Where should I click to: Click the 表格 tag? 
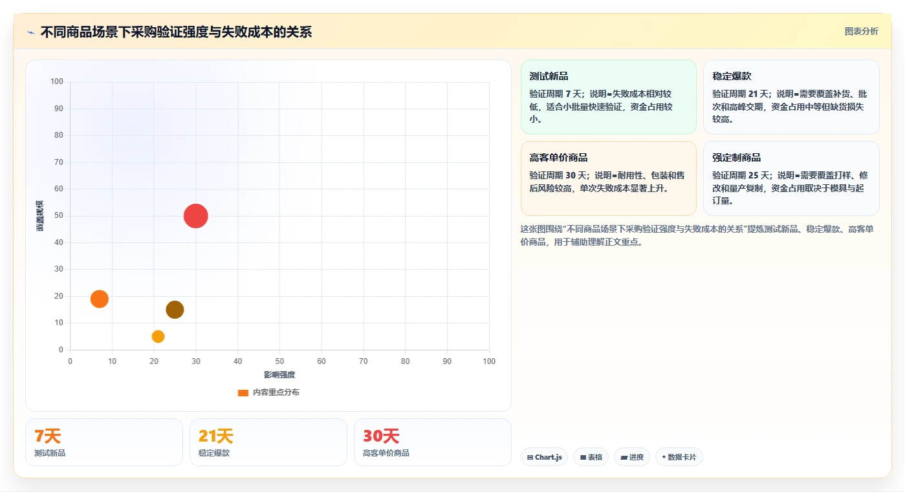click(591, 457)
